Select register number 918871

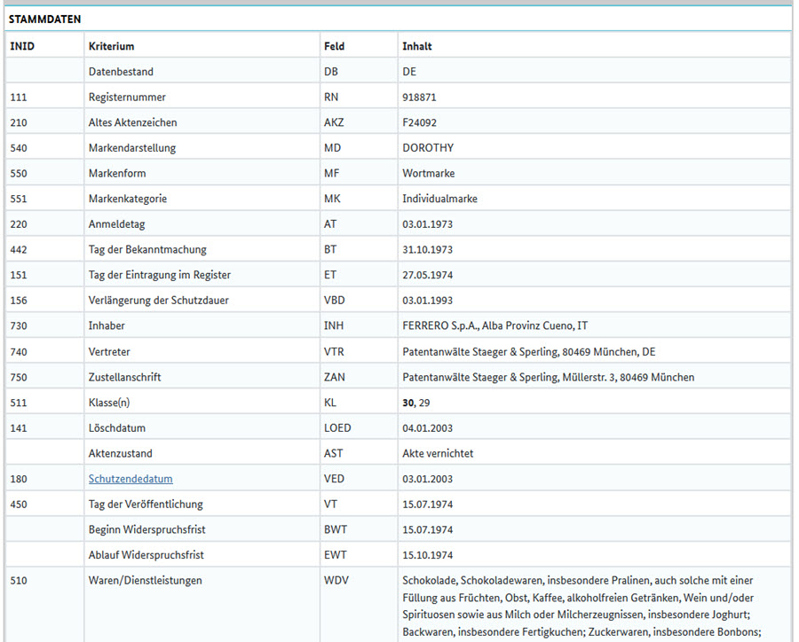pos(419,98)
